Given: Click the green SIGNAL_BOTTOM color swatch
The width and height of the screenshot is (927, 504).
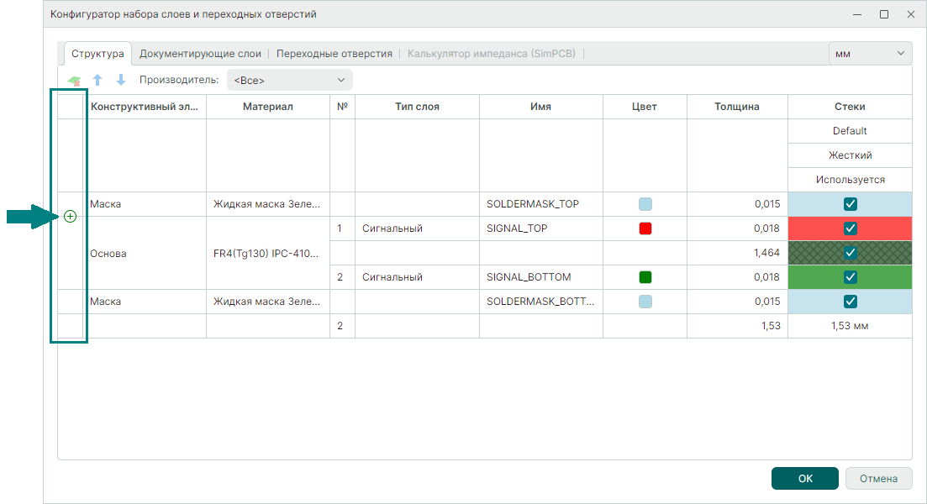Looking at the screenshot, I should tap(645, 277).
